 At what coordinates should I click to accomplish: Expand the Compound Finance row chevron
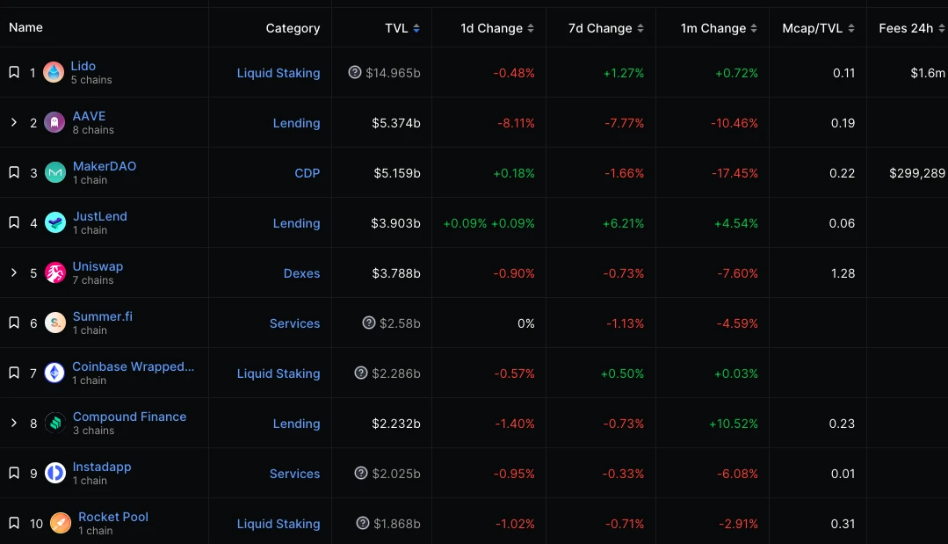point(14,423)
